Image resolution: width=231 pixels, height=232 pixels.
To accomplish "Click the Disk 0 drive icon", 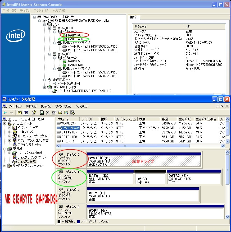I will pyautogui.click(x=61, y=154).
